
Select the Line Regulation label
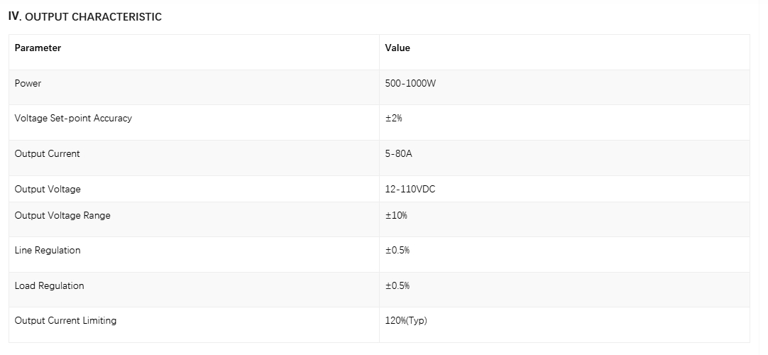tap(48, 250)
